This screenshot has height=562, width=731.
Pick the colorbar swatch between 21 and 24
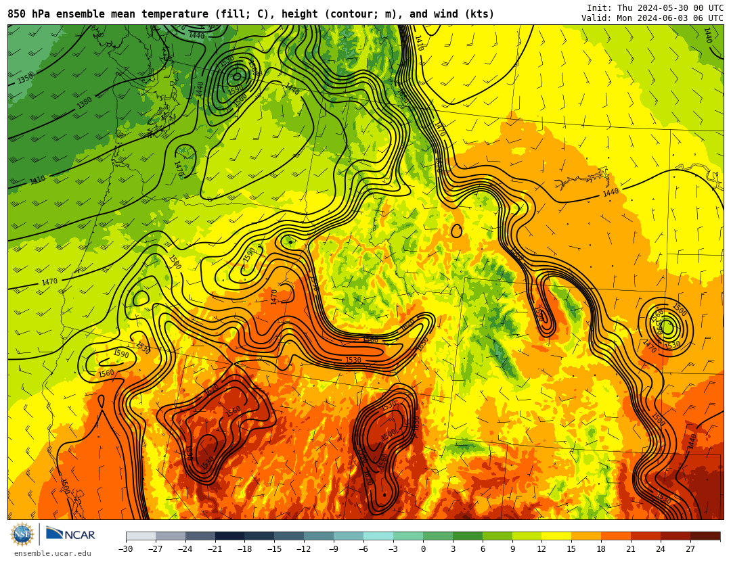[x=646, y=536]
